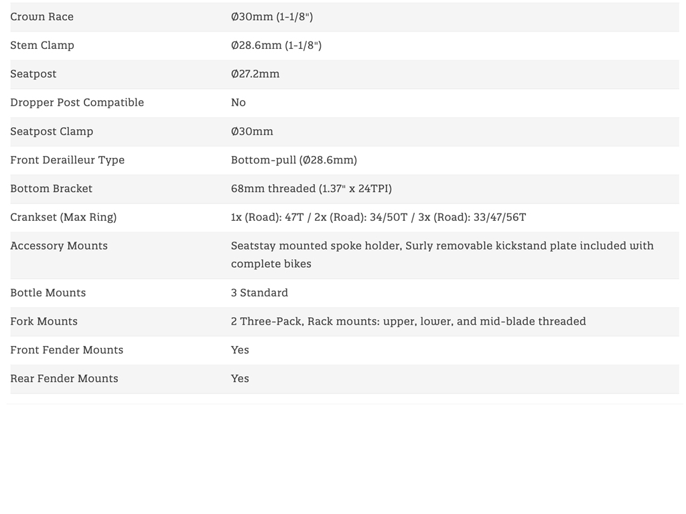Click the seatstay mounted spoke holder description
This screenshot has width=686, height=514.
[x=442, y=254]
